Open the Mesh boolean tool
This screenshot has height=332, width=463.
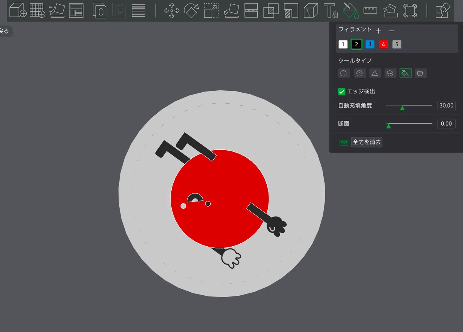click(271, 10)
